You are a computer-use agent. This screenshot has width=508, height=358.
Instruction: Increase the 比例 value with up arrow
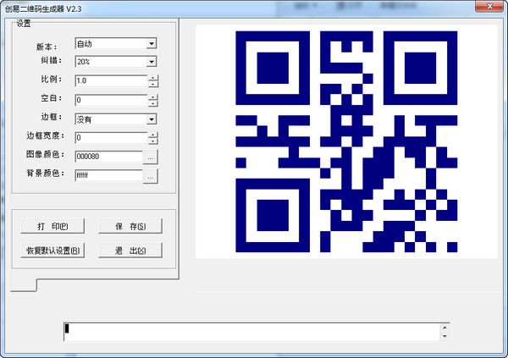pyautogui.click(x=153, y=78)
